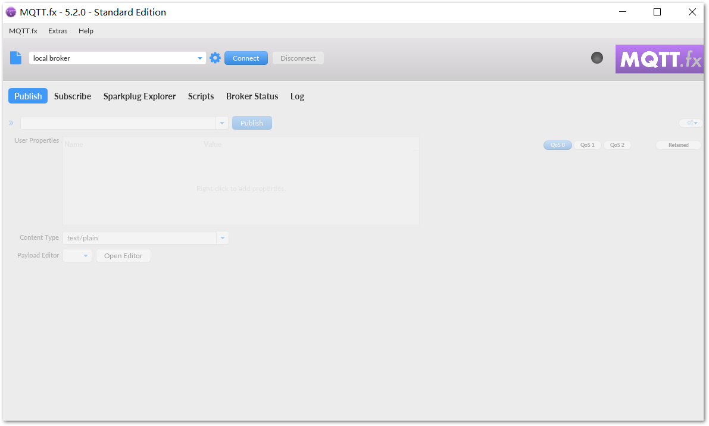Screen dimensions: 709x426
Task: Click the MQTT.fx purple logo
Action: 659,59
